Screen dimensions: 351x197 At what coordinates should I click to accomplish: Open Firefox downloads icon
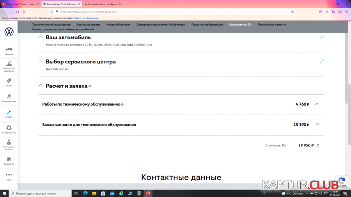(x=327, y=12)
